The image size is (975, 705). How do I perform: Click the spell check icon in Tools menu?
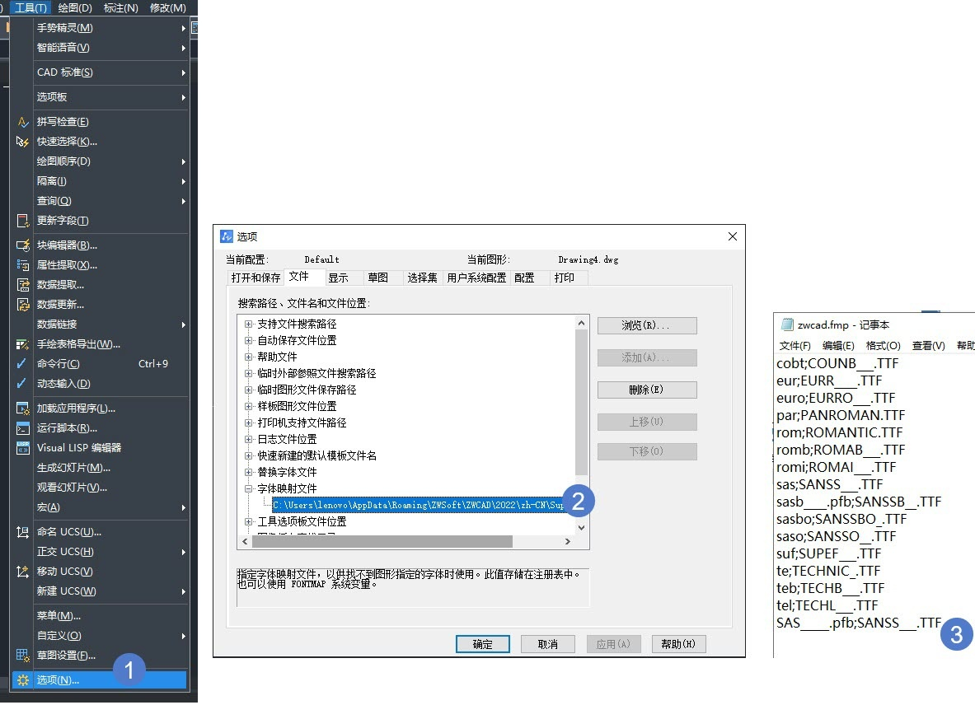pyautogui.click(x=22, y=122)
